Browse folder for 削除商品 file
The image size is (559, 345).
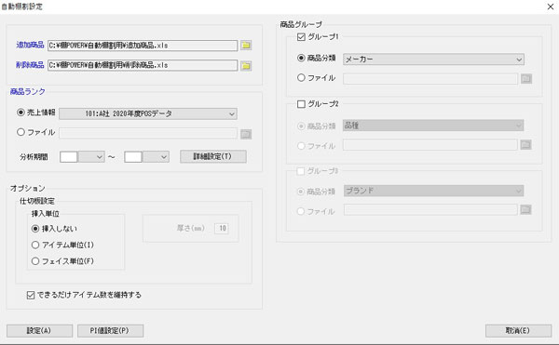246,65
